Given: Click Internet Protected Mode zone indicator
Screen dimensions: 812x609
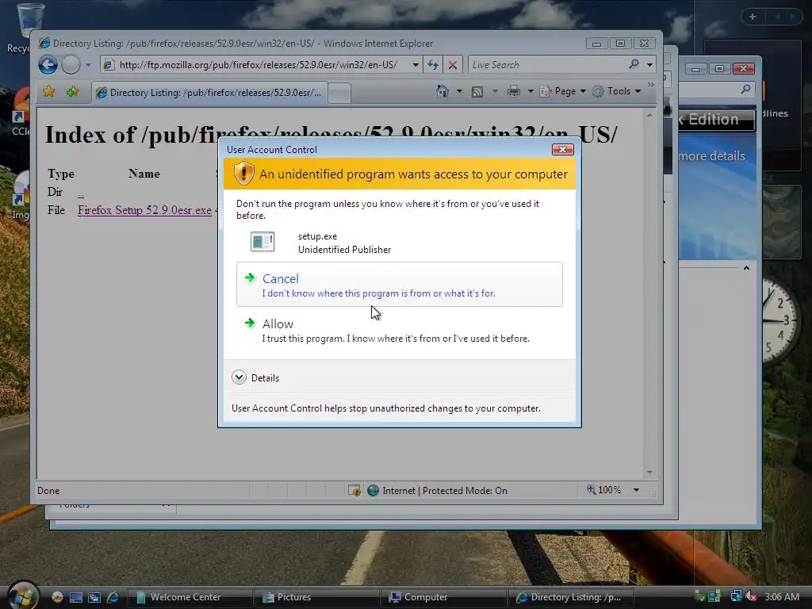Looking at the screenshot, I should 438,490.
